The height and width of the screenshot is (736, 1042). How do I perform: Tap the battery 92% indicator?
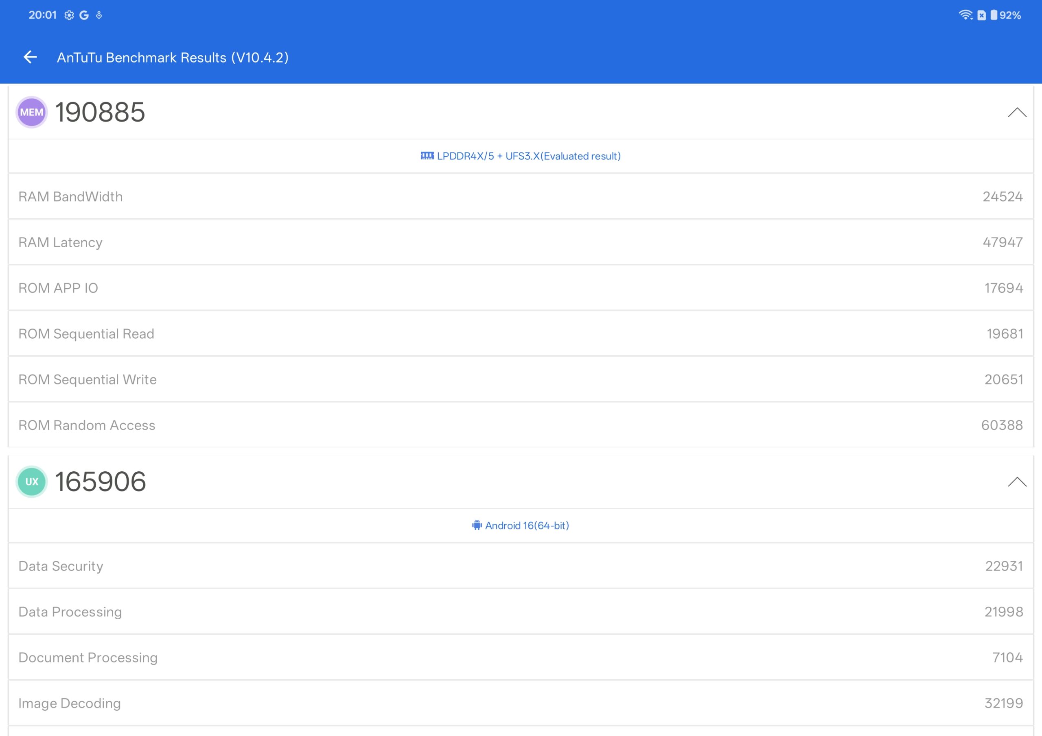tap(1006, 15)
